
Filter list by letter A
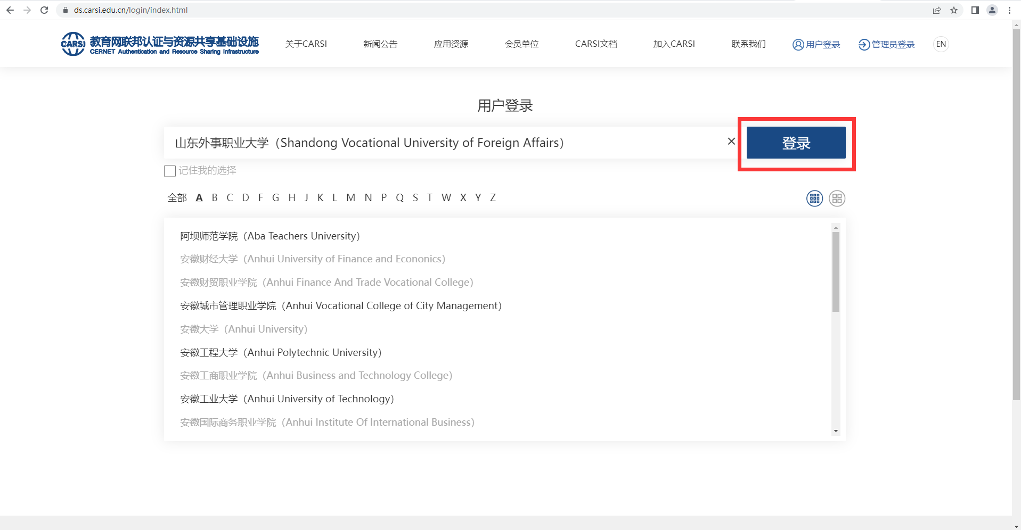[199, 198]
